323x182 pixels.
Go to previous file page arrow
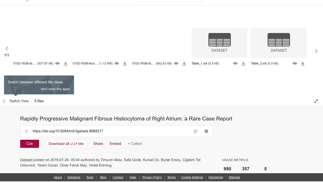pos(7,49)
